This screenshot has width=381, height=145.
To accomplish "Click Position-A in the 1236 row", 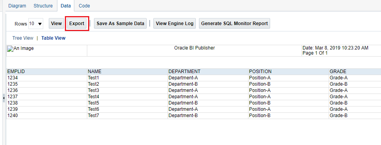I will (289, 91).
